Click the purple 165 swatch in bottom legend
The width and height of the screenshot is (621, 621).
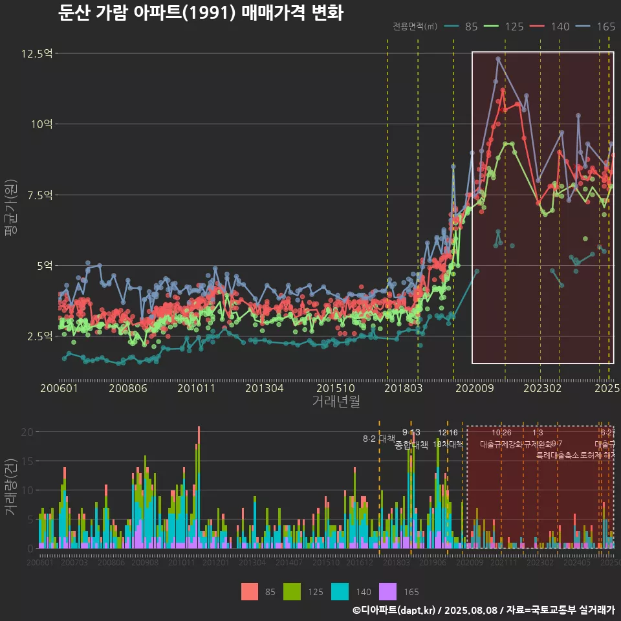coord(387,592)
